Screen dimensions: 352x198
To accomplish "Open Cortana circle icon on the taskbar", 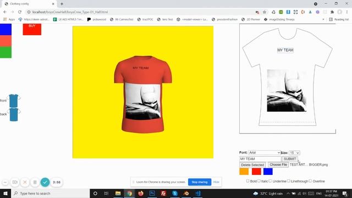I will click(95, 193).
